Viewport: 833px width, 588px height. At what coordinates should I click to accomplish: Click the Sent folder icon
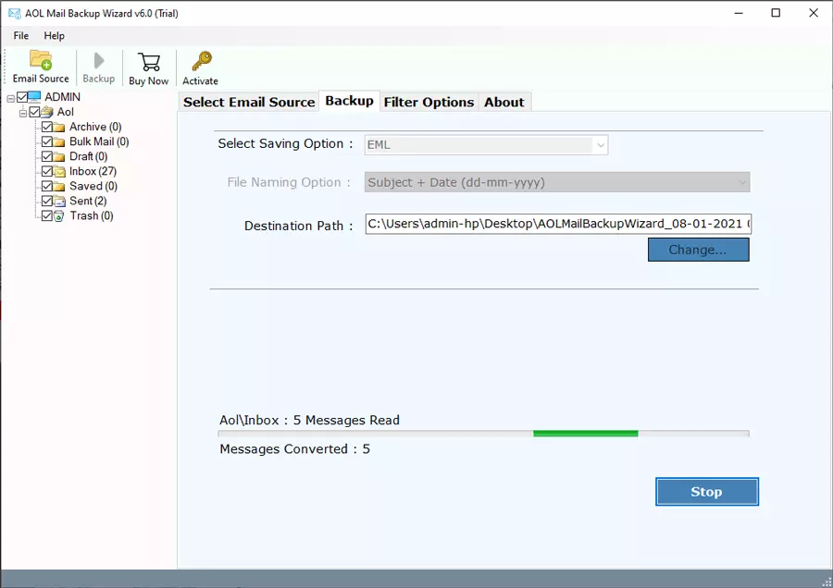[x=59, y=202]
